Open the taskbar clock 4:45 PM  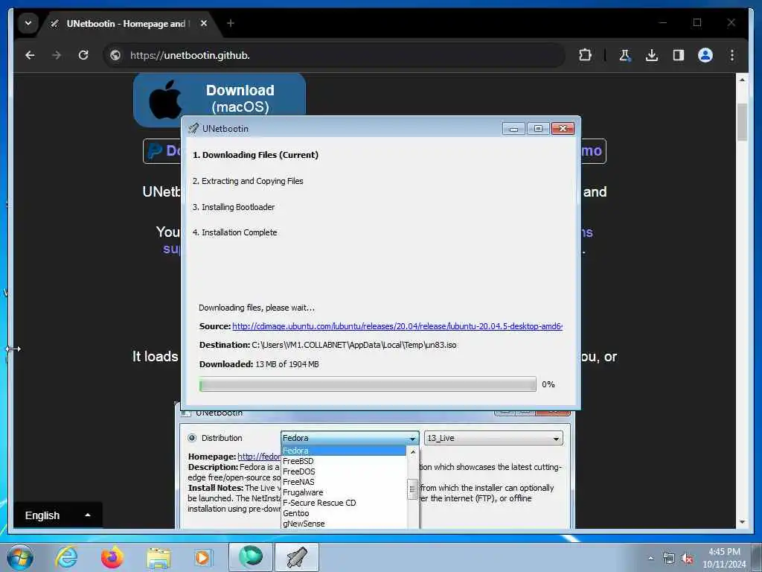pyautogui.click(x=724, y=557)
